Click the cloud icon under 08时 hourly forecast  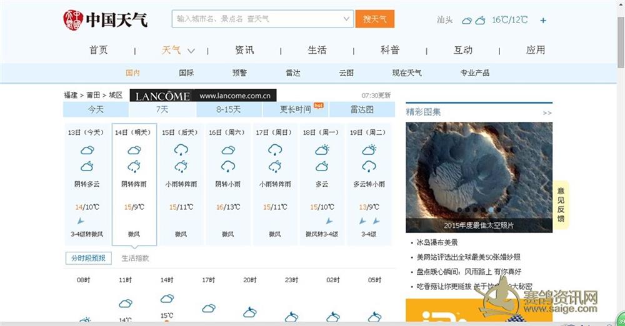point(84,321)
